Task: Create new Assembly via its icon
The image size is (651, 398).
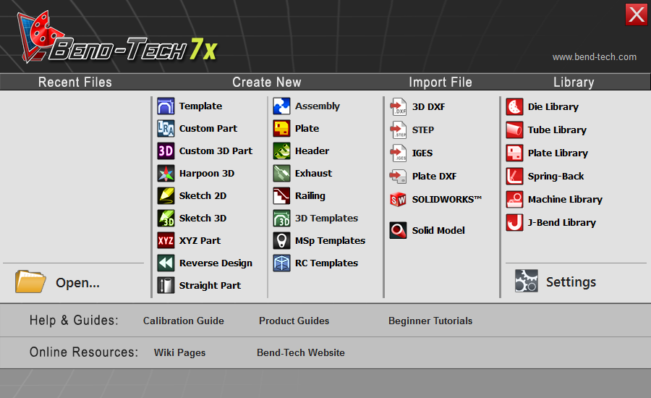Action: pyautogui.click(x=281, y=106)
